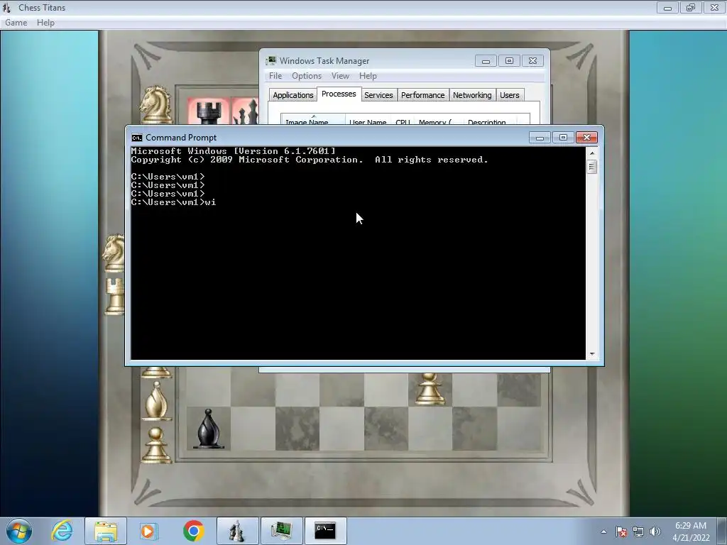This screenshot has height=545, width=727.
Task: Select the Processes tab
Action: [339, 94]
